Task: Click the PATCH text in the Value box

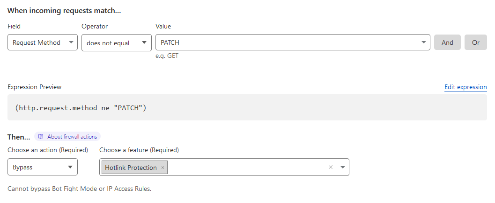Action: (170, 42)
